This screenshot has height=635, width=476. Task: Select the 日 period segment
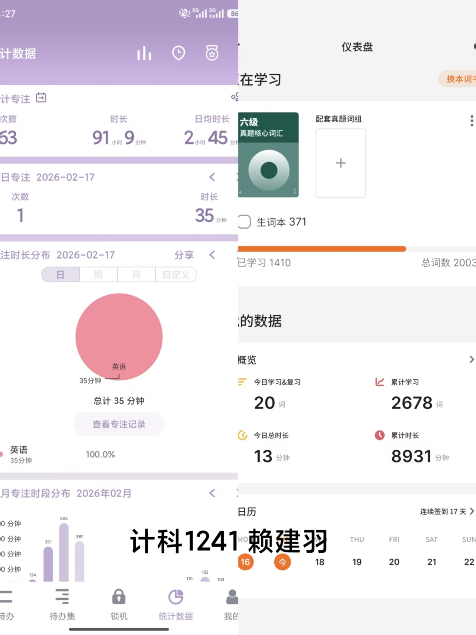60,275
